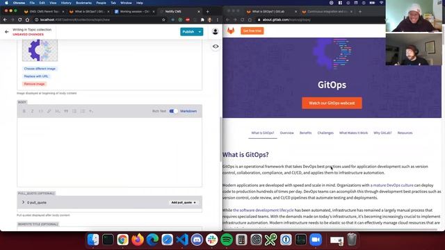Open the People menu in the menu bar

tap(101, 3)
